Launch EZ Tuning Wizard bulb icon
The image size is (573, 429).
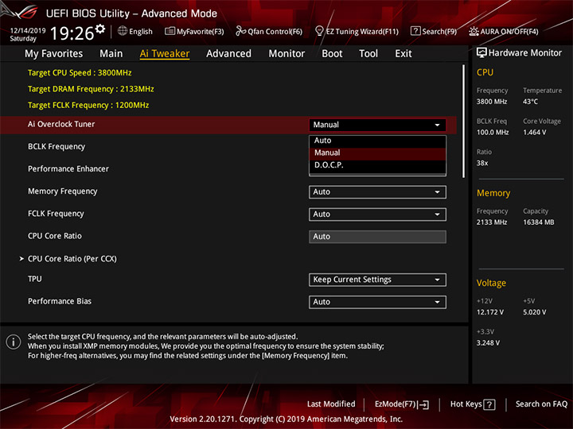pyautogui.click(x=319, y=31)
